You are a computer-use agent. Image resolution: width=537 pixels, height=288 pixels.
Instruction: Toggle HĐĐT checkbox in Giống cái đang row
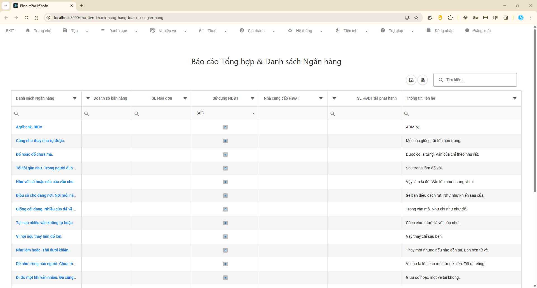coord(225,209)
